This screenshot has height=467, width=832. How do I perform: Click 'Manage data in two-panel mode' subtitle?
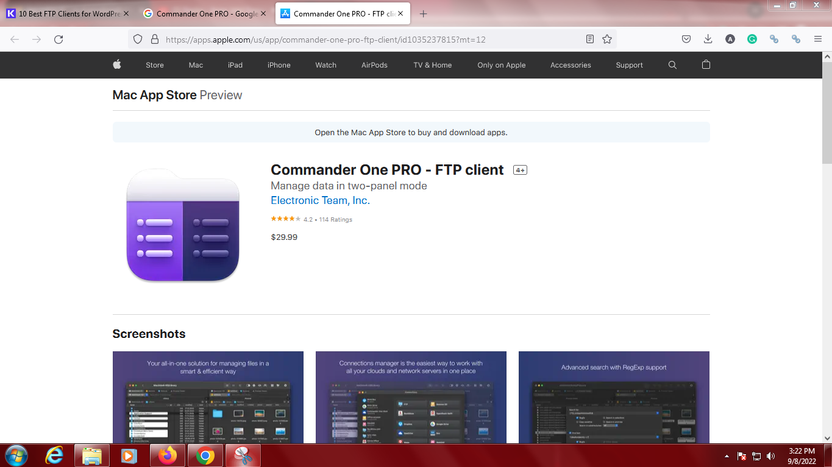pyautogui.click(x=349, y=186)
